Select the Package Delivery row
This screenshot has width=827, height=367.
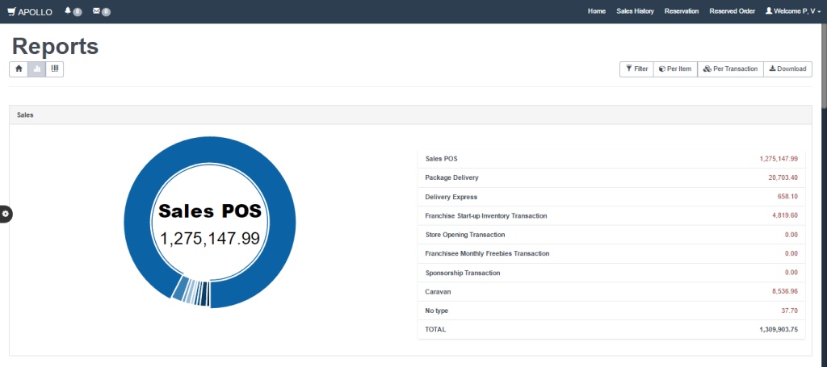611,177
